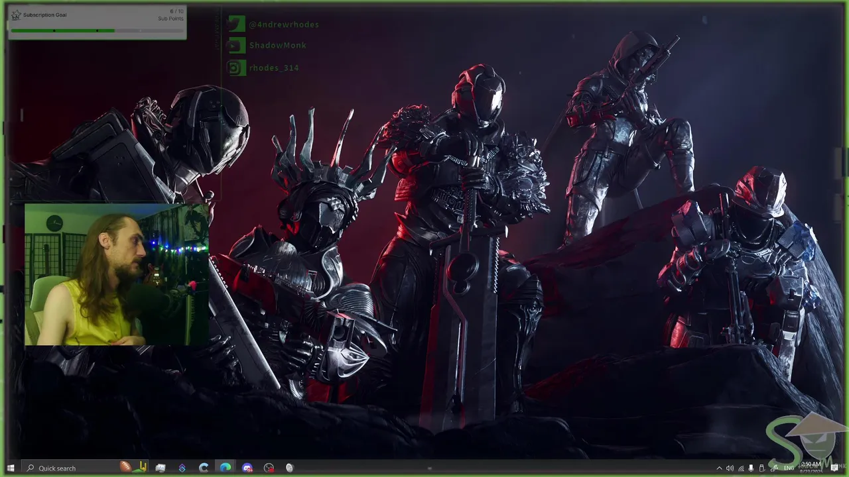
Task: Click the Subscription Goal star icon
Action: pos(16,15)
